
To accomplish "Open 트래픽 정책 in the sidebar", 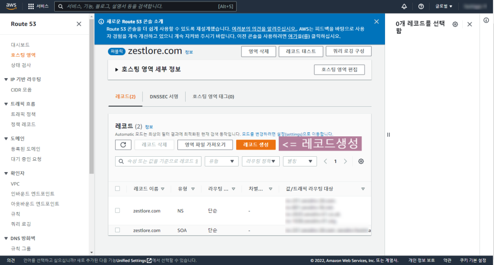I will click(x=23, y=114).
